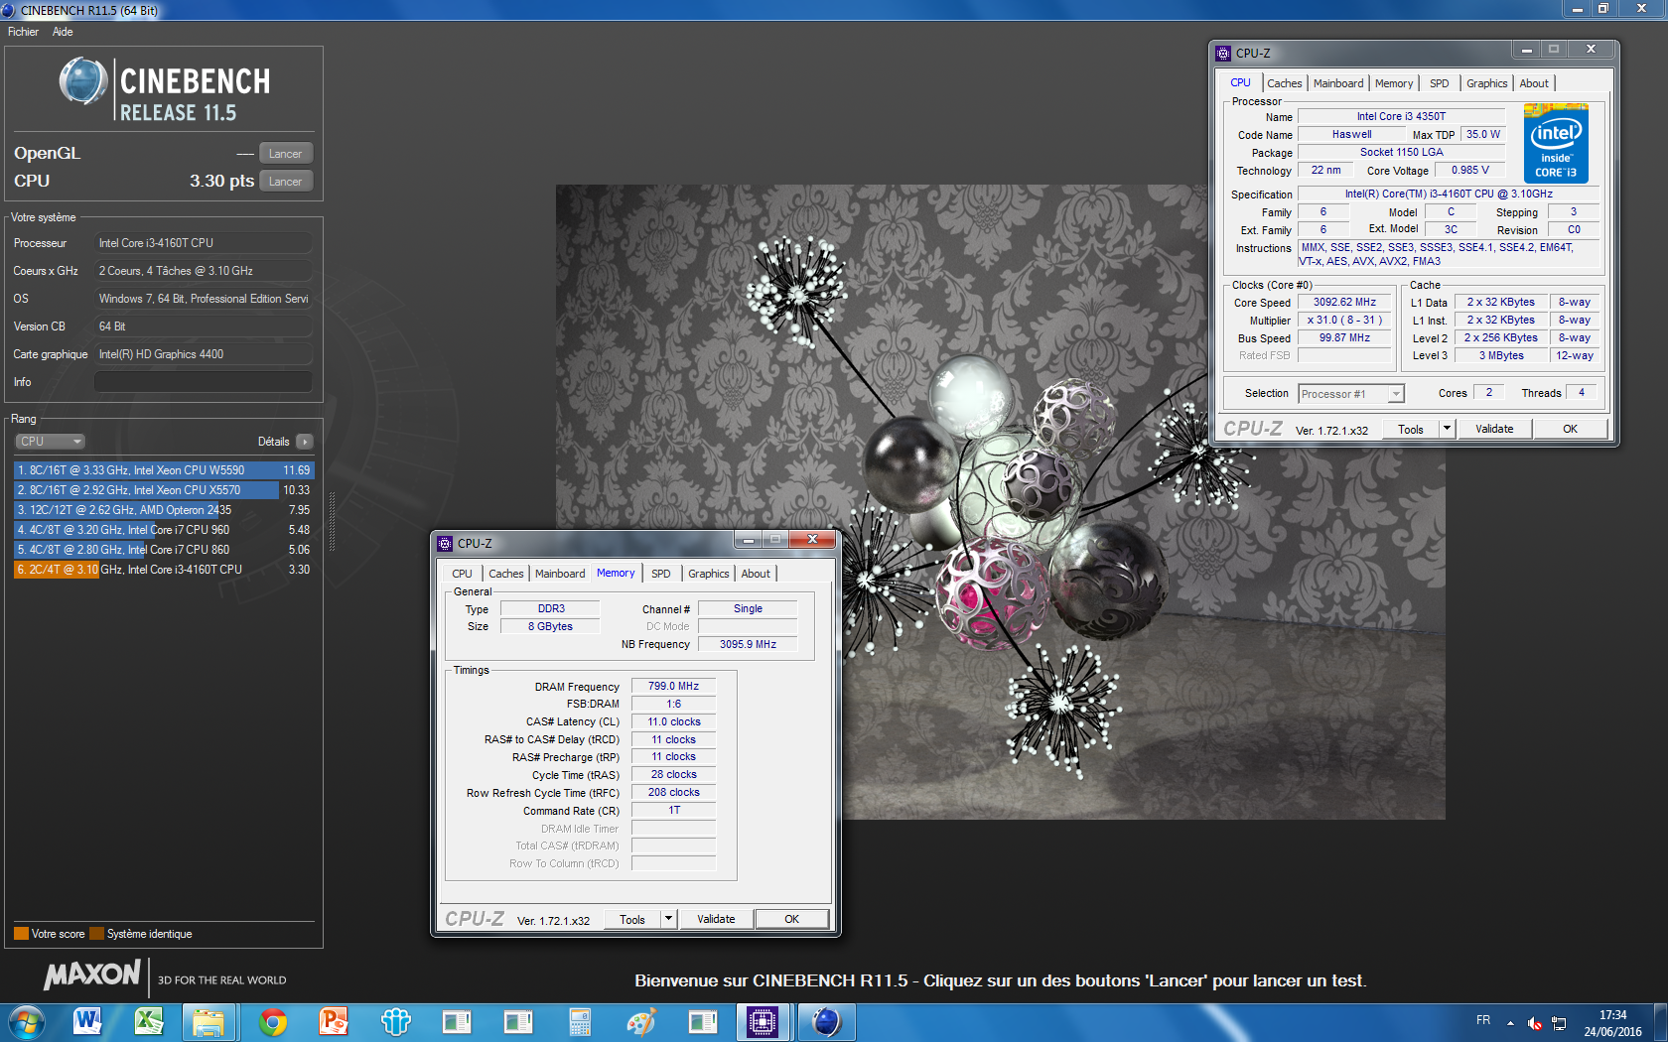Open SPD tab in top CPU-Z window
The width and height of the screenshot is (1668, 1042).
coord(1440,83)
